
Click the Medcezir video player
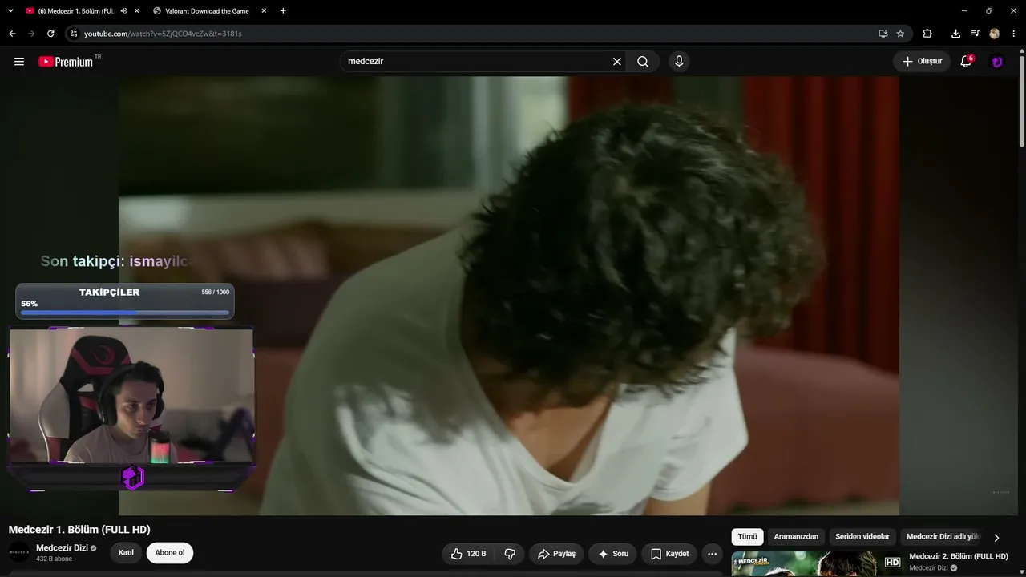point(509,296)
